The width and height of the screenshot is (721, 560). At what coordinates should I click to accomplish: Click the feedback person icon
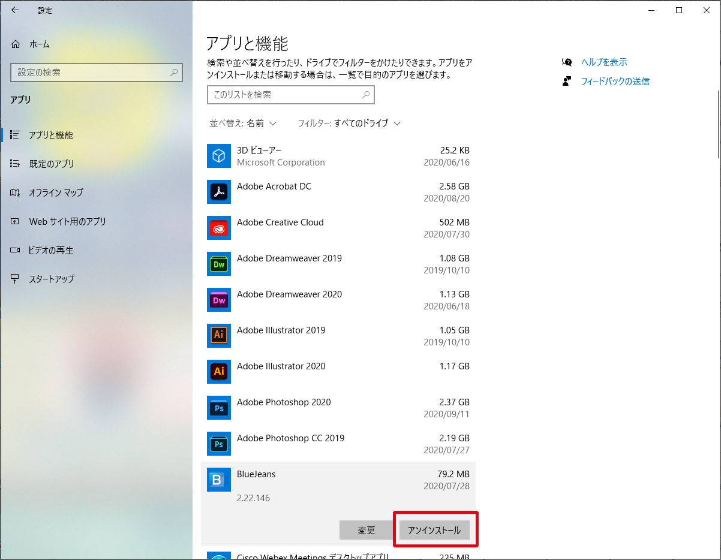[x=567, y=81]
